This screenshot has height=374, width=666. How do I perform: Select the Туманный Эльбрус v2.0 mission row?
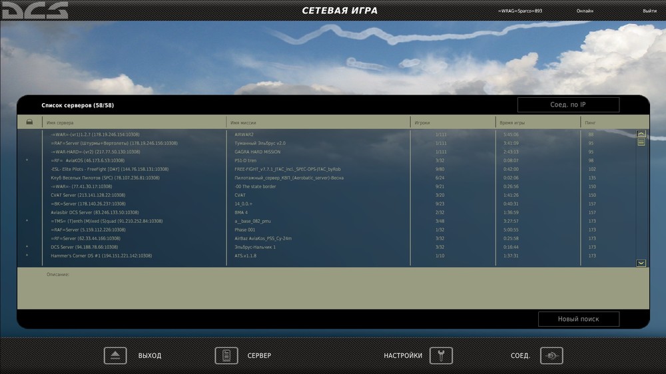(326, 143)
